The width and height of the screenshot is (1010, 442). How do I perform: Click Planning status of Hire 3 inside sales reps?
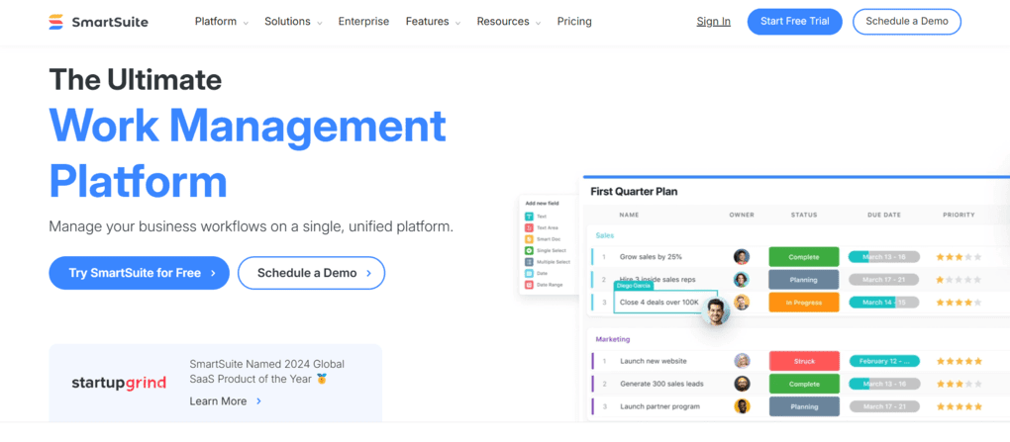click(x=804, y=280)
